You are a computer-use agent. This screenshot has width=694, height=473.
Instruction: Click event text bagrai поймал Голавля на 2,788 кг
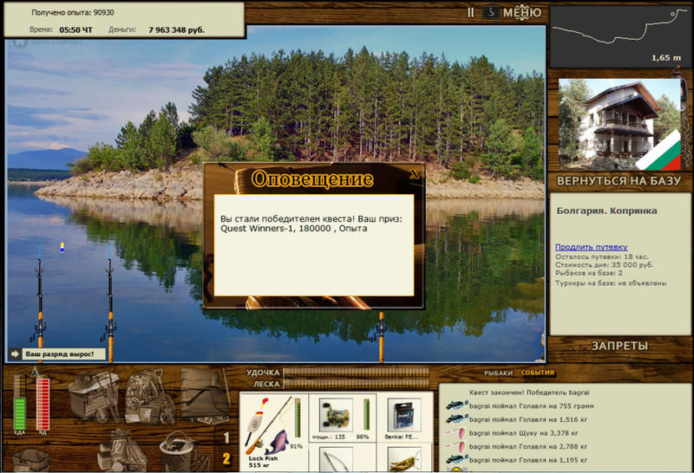528,446
